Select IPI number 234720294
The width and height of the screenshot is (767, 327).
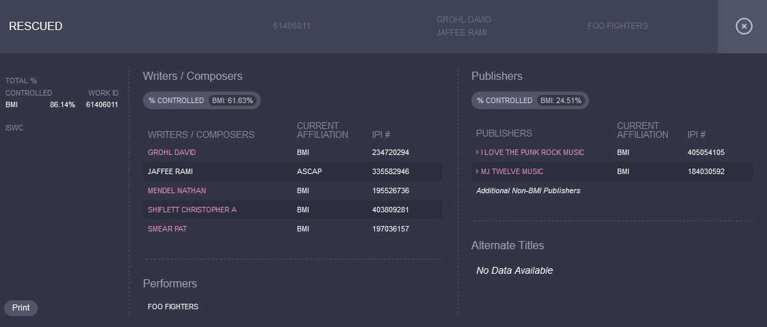coord(391,152)
